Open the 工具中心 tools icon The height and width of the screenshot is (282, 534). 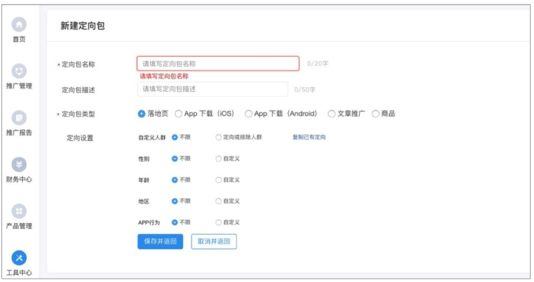click(19, 258)
